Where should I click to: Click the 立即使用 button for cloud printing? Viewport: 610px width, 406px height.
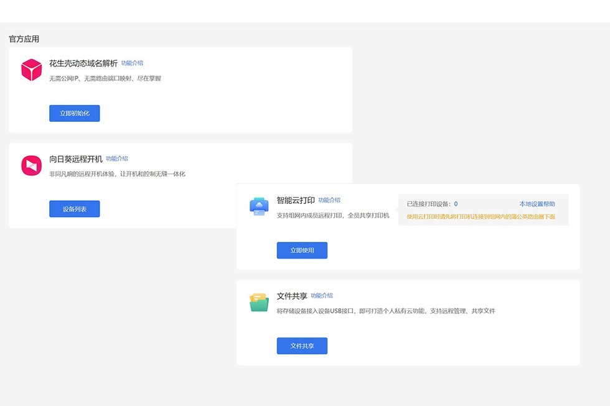point(302,251)
